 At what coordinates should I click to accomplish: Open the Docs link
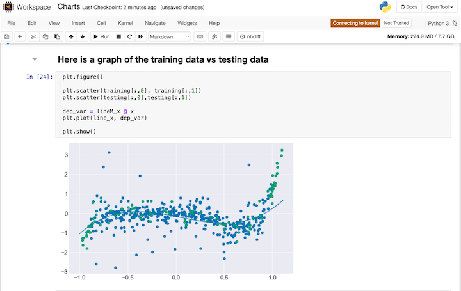pyautogui.click(x=409, y=7)
